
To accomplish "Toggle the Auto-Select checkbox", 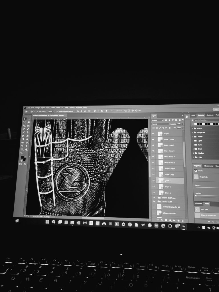I will 37,111.
